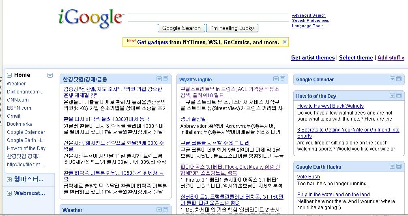
Task: Maximize the Google Earth Hacks gadget
Action: click(399, 166)
